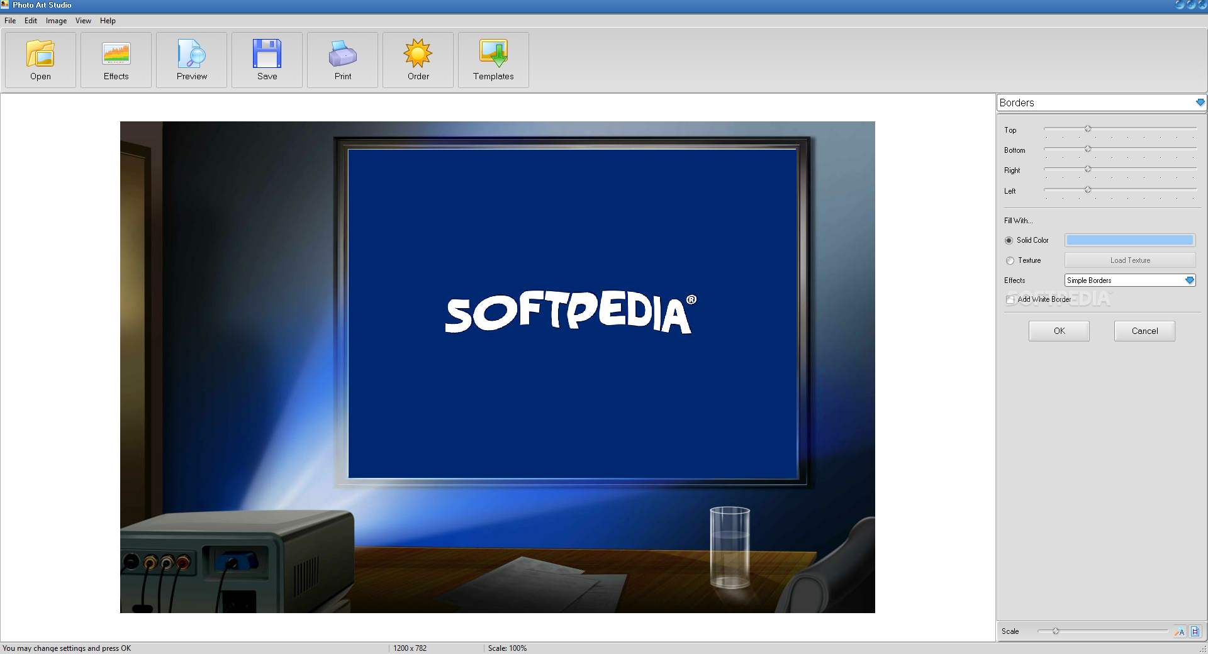Image resolution: width=1208 pixels, height=654 pixels.
Task: Click the Order sun toolbar button
Action: 418,60
